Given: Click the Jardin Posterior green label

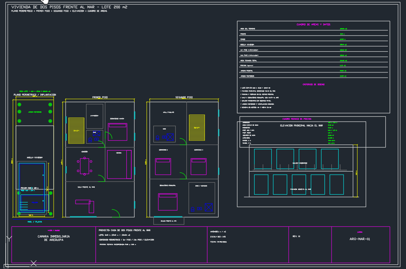Looking at the screenshot, I should tap(35, 112).
